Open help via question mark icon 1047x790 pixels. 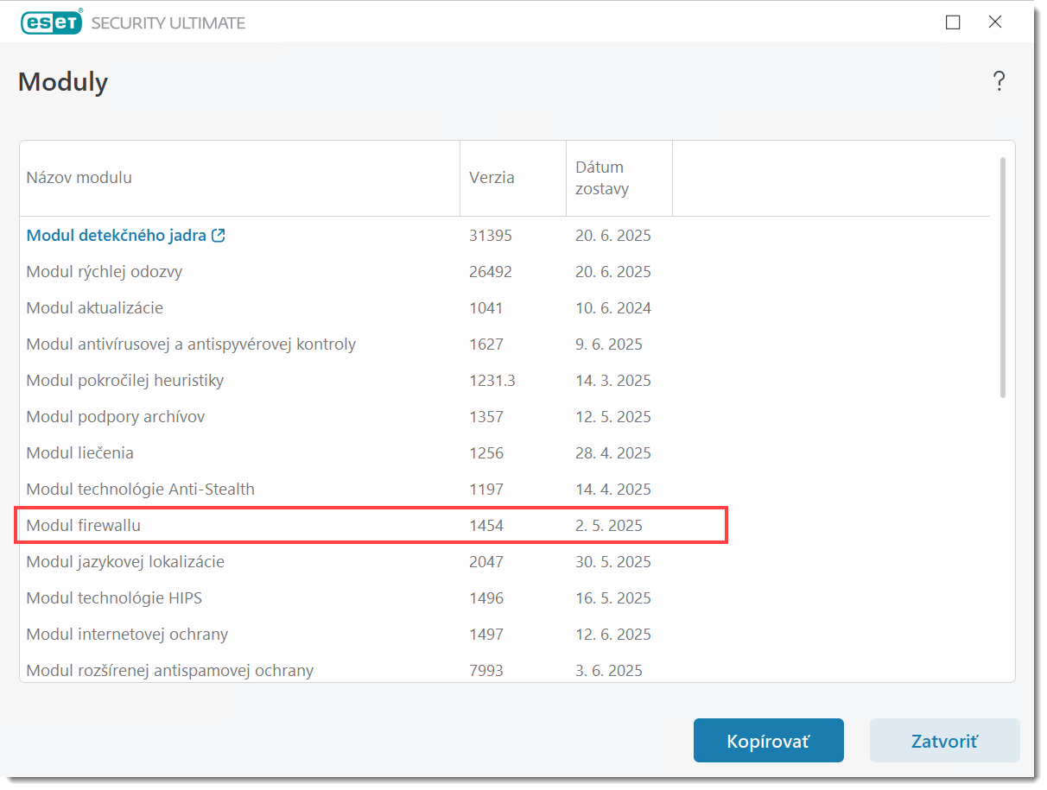pyautogui.click(x=999, y=82)
